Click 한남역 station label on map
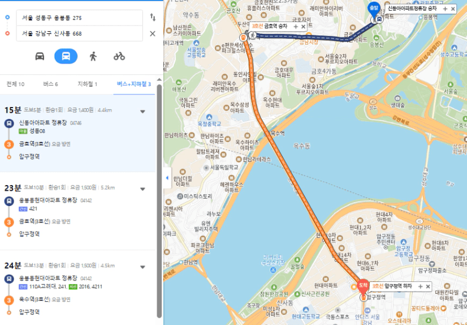The image size is (467, 325). 190,262
